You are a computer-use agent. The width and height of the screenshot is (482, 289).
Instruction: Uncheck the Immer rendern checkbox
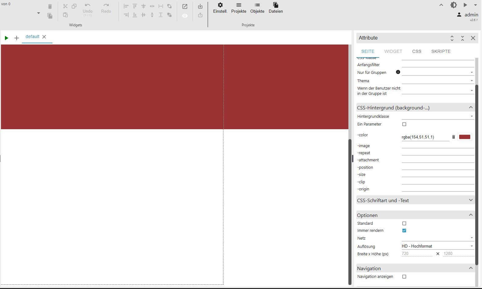[x=404, y=231]
